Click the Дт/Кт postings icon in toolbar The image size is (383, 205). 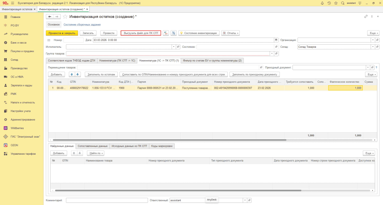tap(166, 33)
